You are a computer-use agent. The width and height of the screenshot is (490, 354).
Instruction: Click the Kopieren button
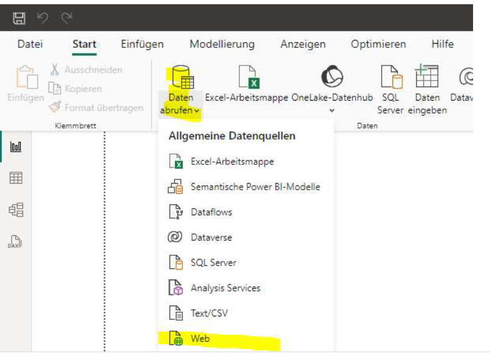pos(75,89)
